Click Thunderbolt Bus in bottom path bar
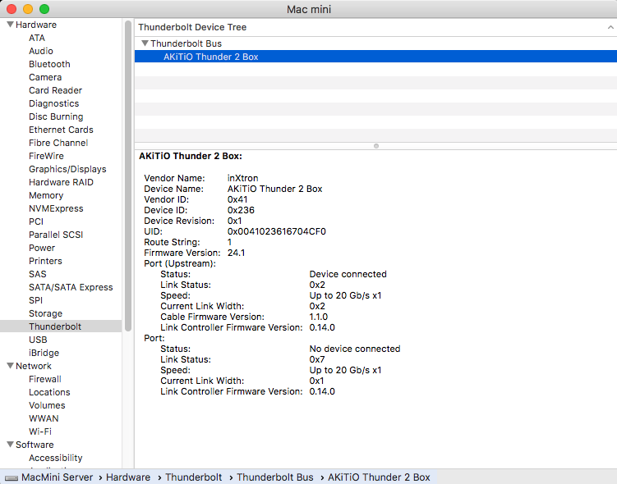This screenshot has width=617, height=484. pos(275,477)
